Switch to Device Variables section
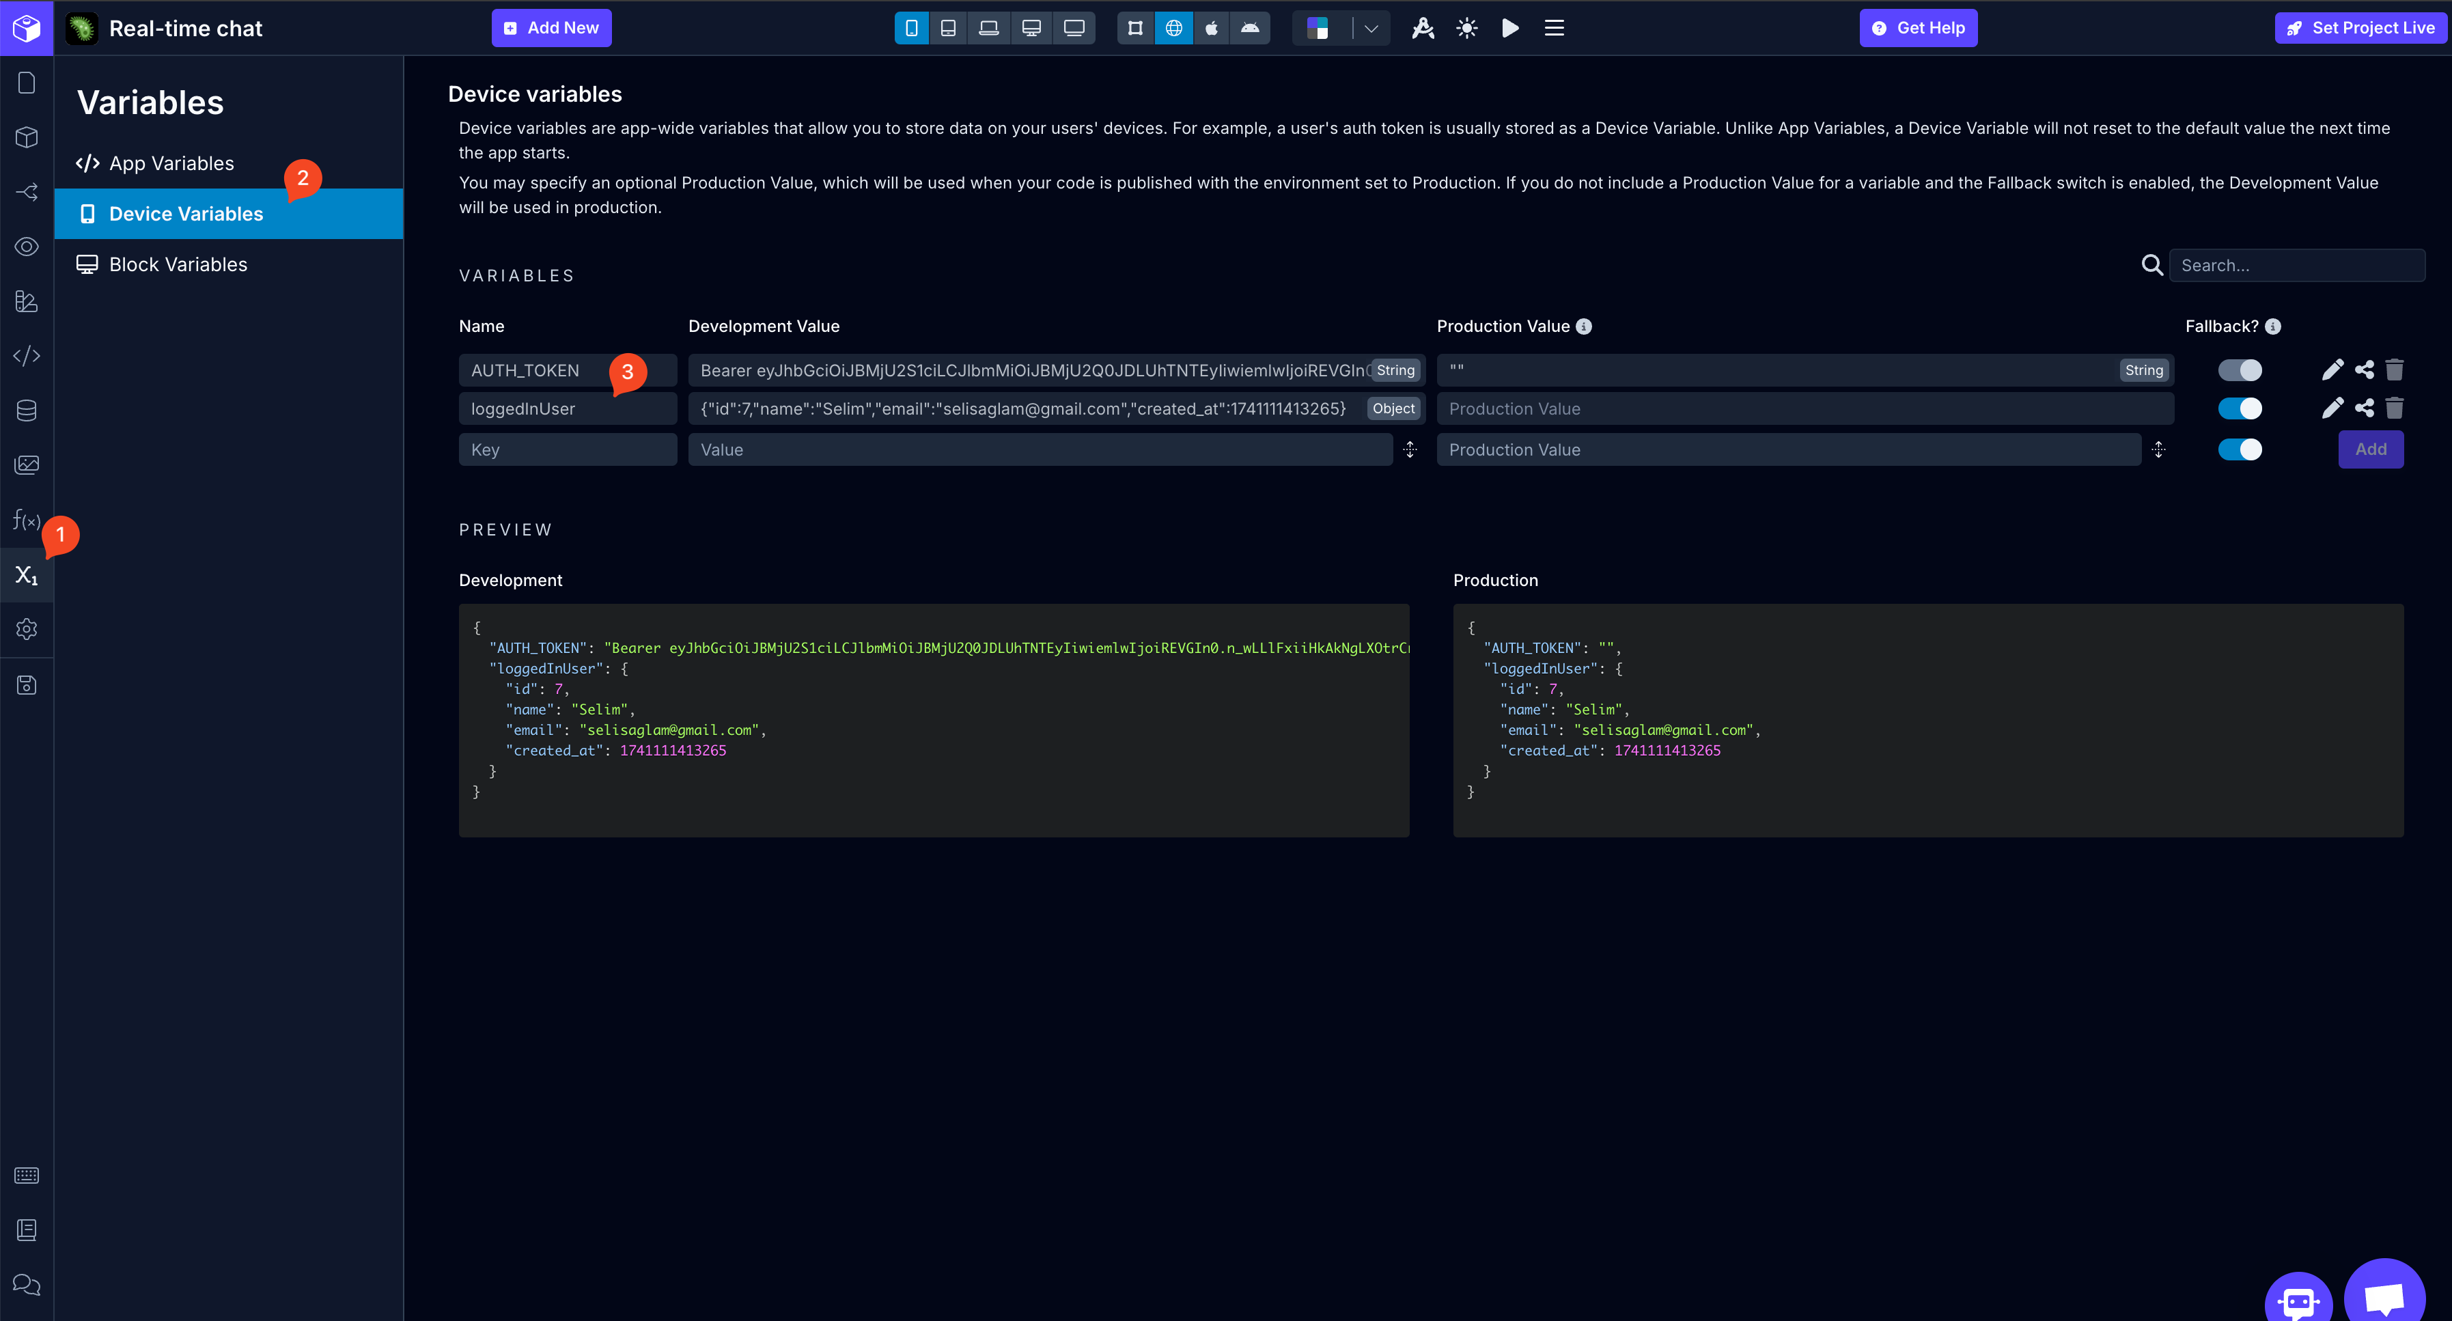The height and width of the screenshot is (1321, 2452). point(229,213)
